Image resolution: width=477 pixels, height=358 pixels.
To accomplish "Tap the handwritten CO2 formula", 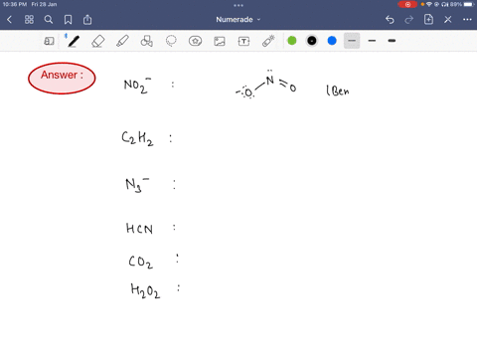I will [141, 262].
